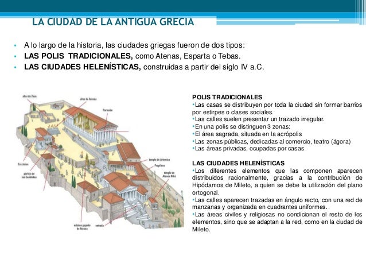Click the 'templo de Artemisa' diagram label
Screen dimensions: 366x275
(159, 160)
